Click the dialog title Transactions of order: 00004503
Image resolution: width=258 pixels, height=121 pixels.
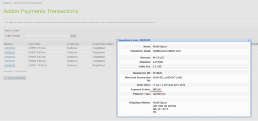(x=134, y=40)
